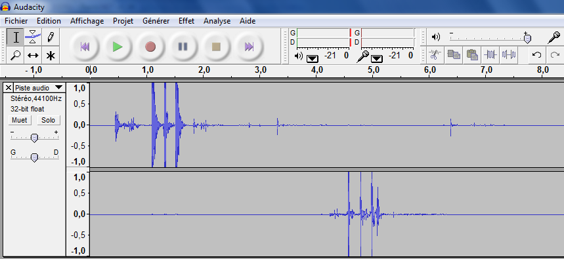The image size is (564, 259).
Task: Click the Copy icon in edit toolbar
Action: [x=454, y=55]
